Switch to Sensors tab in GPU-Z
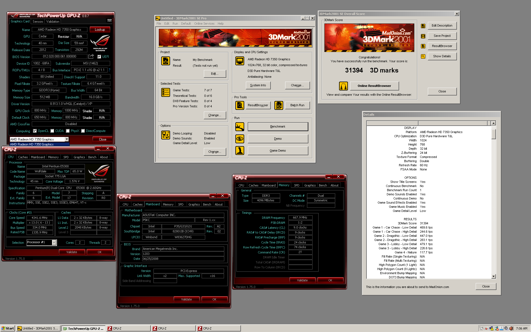Viewport: 531px width, 332px height. [x=38, y=21]
